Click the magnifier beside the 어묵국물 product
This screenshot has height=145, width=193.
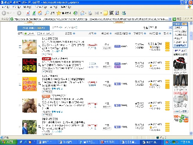pyautogui.click(x=39, y=65)
